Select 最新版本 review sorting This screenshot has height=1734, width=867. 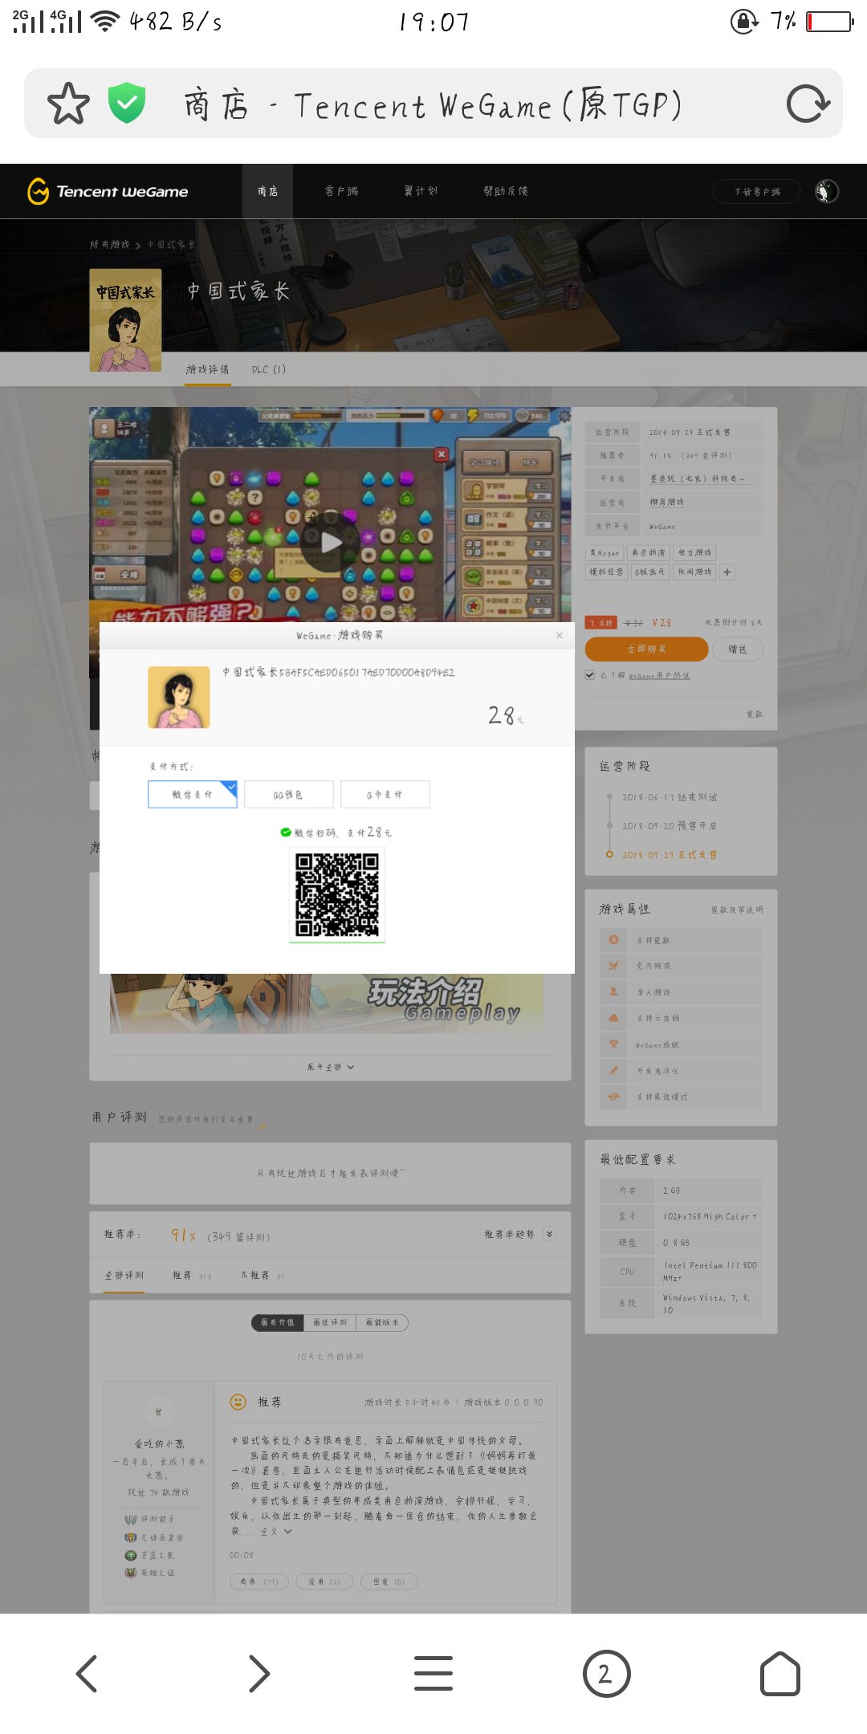382,1322
